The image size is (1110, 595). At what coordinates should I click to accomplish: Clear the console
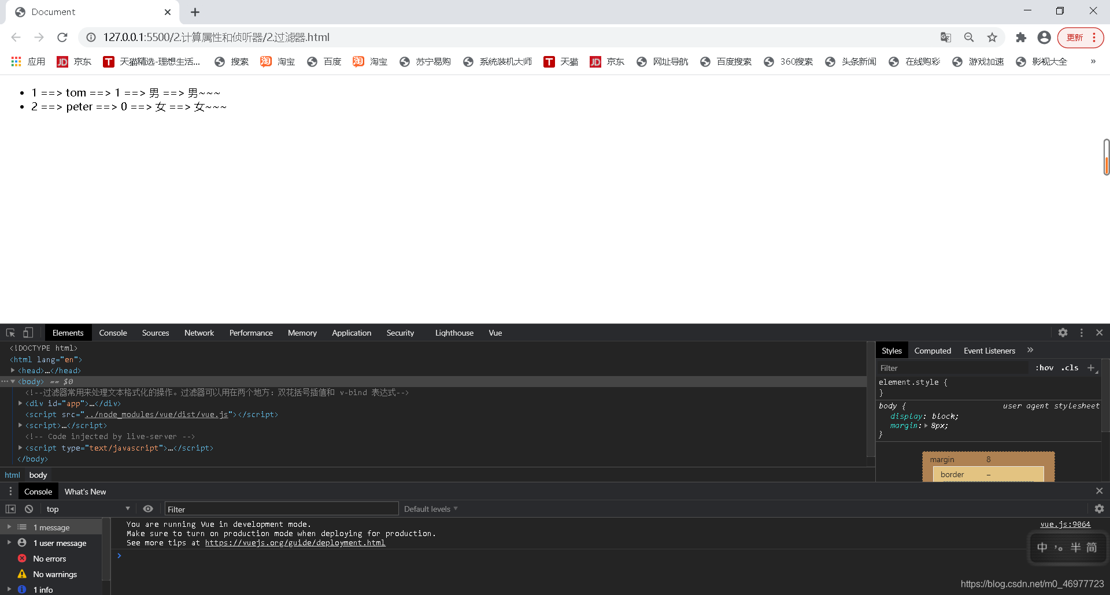pyautogui.click(x=29, y=509)
